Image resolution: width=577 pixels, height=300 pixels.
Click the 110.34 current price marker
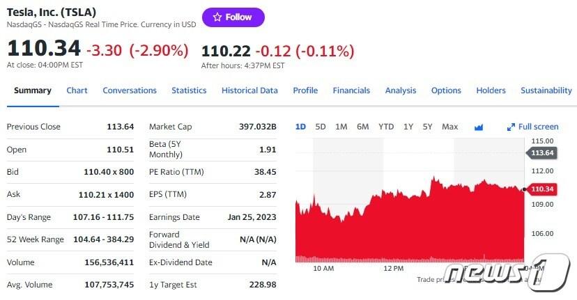541,189
